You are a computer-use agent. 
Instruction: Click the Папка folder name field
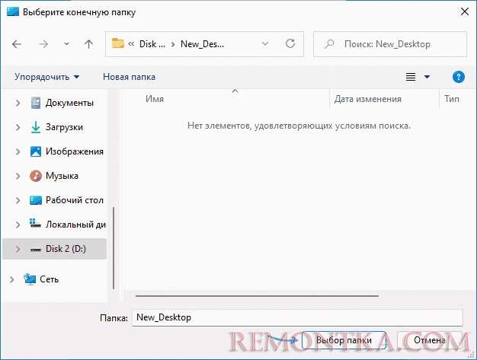point(297,318)
